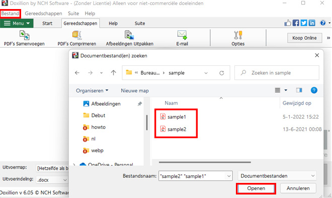Open nl folder in sidebar

89,139
